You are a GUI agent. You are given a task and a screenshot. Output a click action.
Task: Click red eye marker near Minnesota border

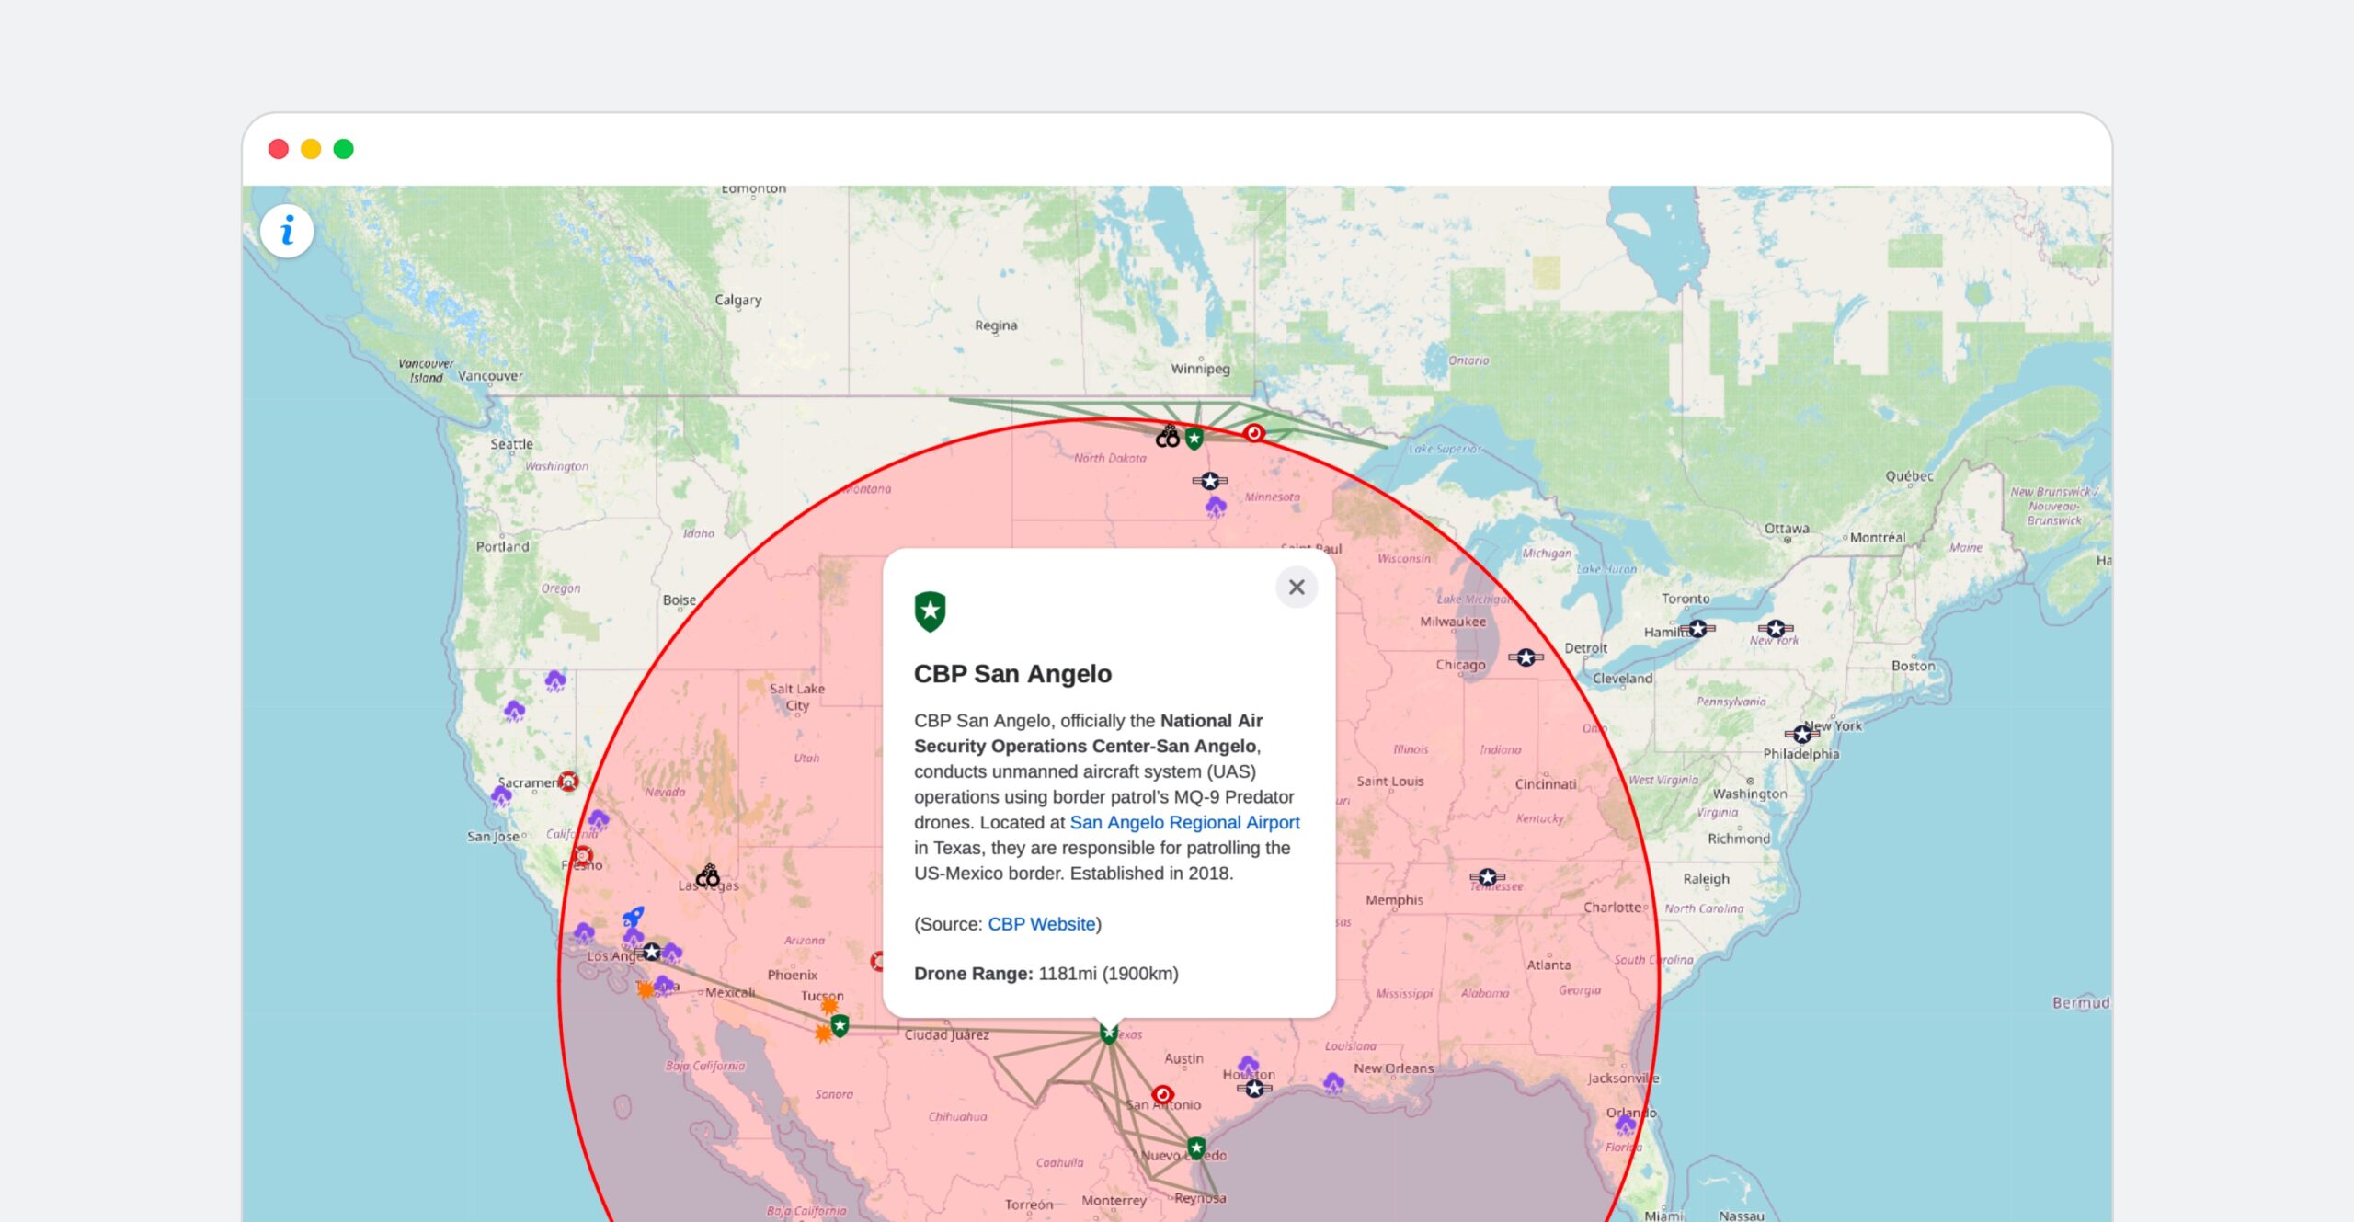tap(1253, 432)
